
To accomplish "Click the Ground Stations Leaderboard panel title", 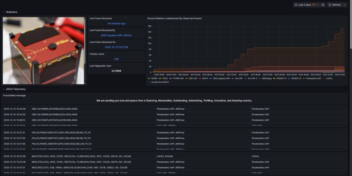I will tap(174, 18).
